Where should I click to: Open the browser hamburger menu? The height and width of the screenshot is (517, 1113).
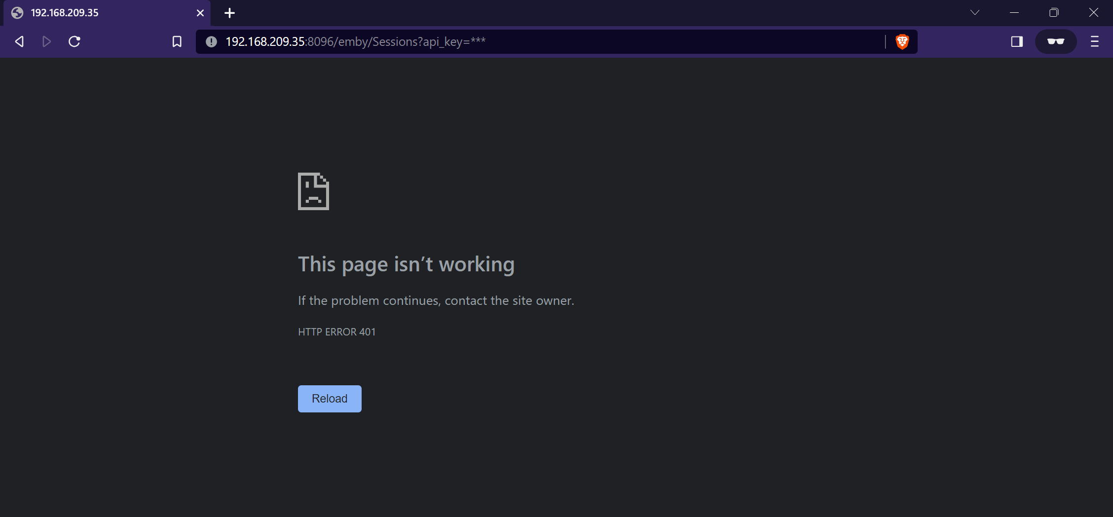point(1094,41)
